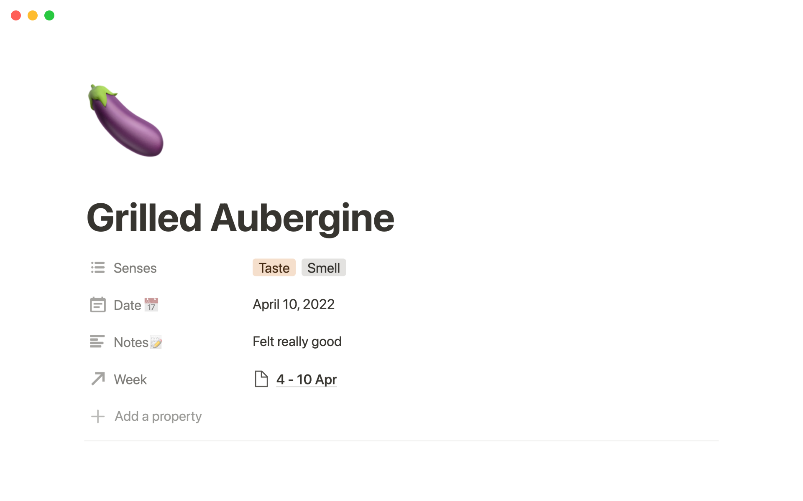Click the Senses multi-select list icon

point(98,268)
